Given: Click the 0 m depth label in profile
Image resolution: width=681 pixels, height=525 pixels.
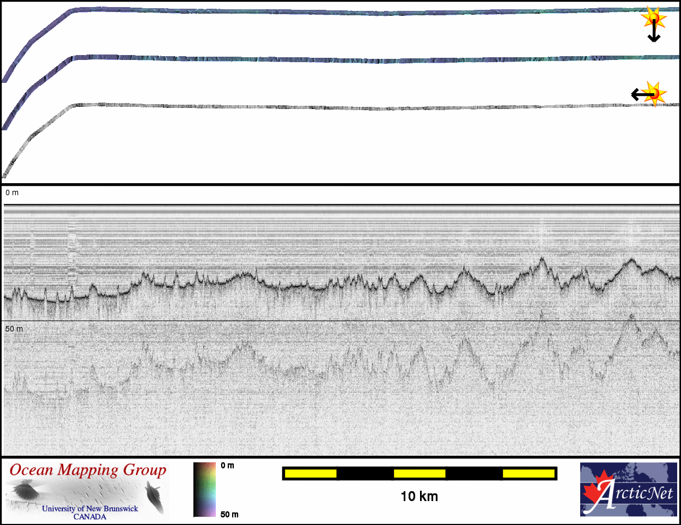Looking at the screenshot, I should click(12, 192).
